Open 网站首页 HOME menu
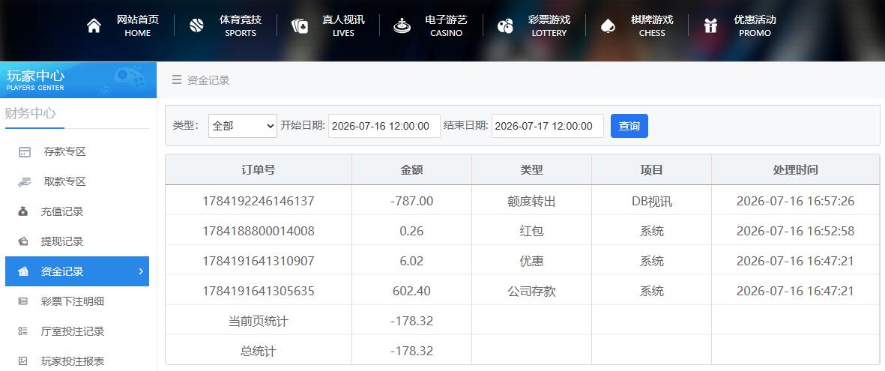Viewport: 885px width, 371px height. [138, 26]
